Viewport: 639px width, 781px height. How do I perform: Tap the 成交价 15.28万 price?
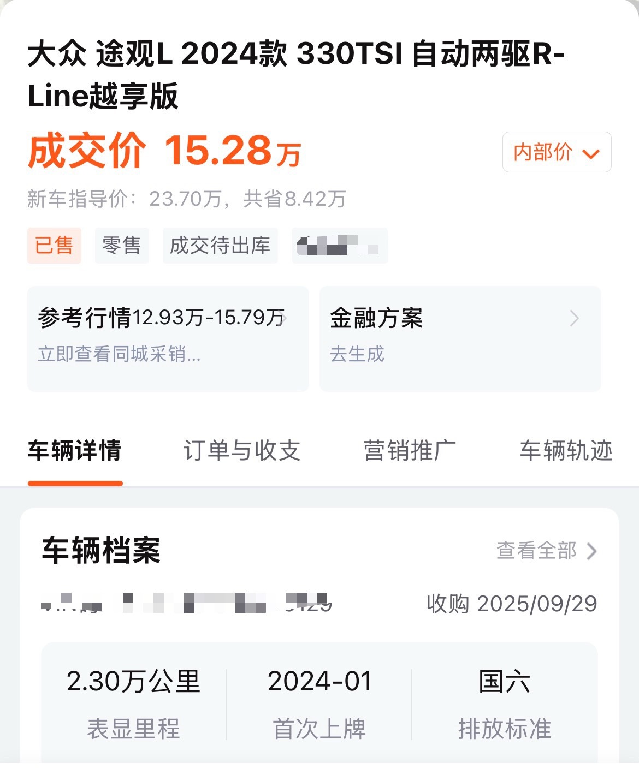(164, 151)
